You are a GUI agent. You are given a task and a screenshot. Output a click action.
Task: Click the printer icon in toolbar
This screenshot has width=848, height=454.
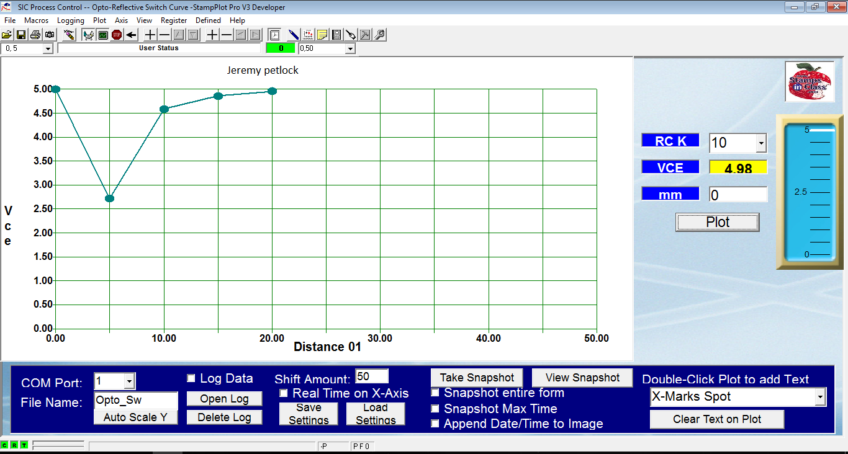(35, 35)
